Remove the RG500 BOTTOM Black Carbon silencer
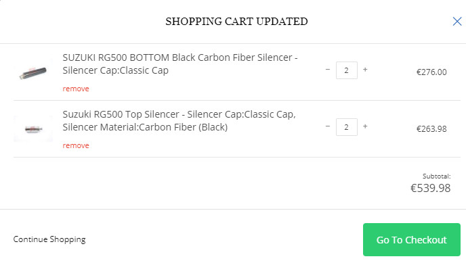 point(76,89)
